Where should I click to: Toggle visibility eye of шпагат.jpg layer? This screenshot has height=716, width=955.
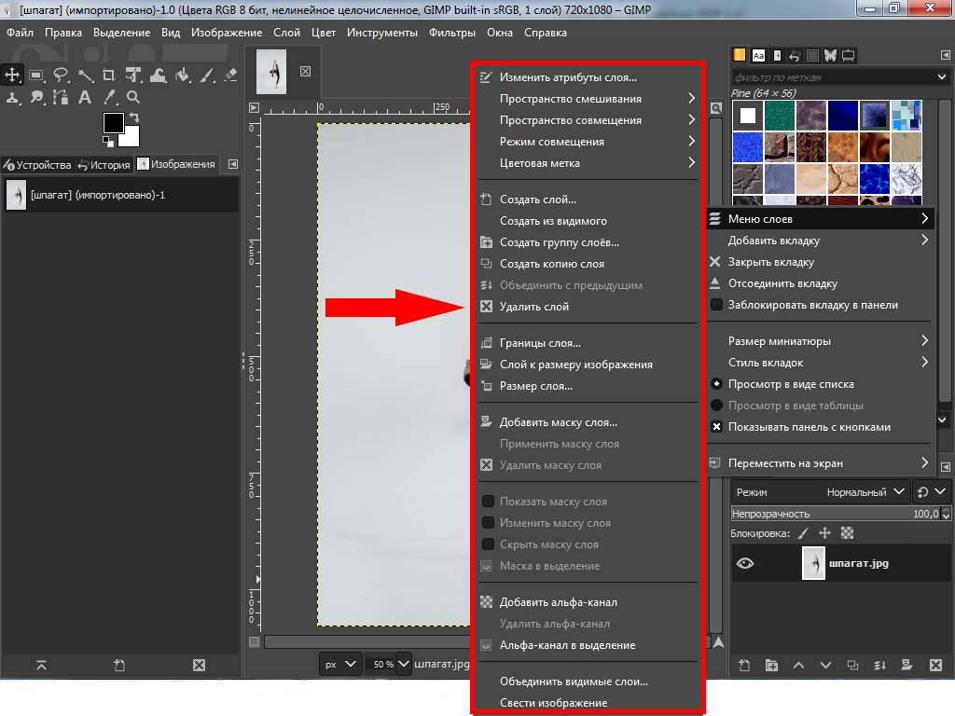[x=745, y=563]
